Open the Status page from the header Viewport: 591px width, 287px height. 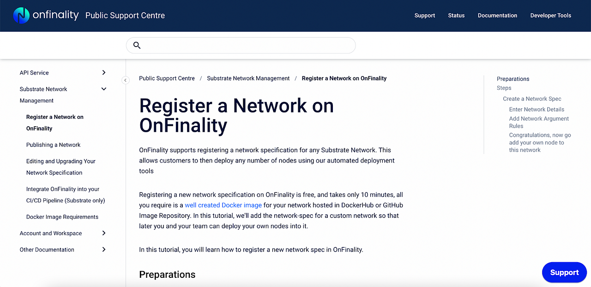(x=456, y=15)
